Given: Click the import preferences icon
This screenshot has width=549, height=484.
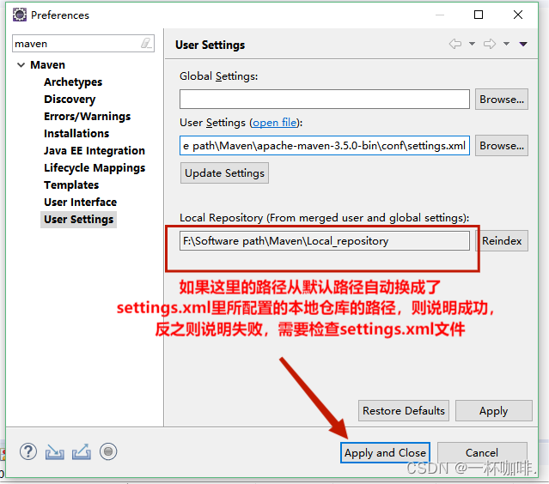Looking at the screenshot, I should (x=55, y=451).
